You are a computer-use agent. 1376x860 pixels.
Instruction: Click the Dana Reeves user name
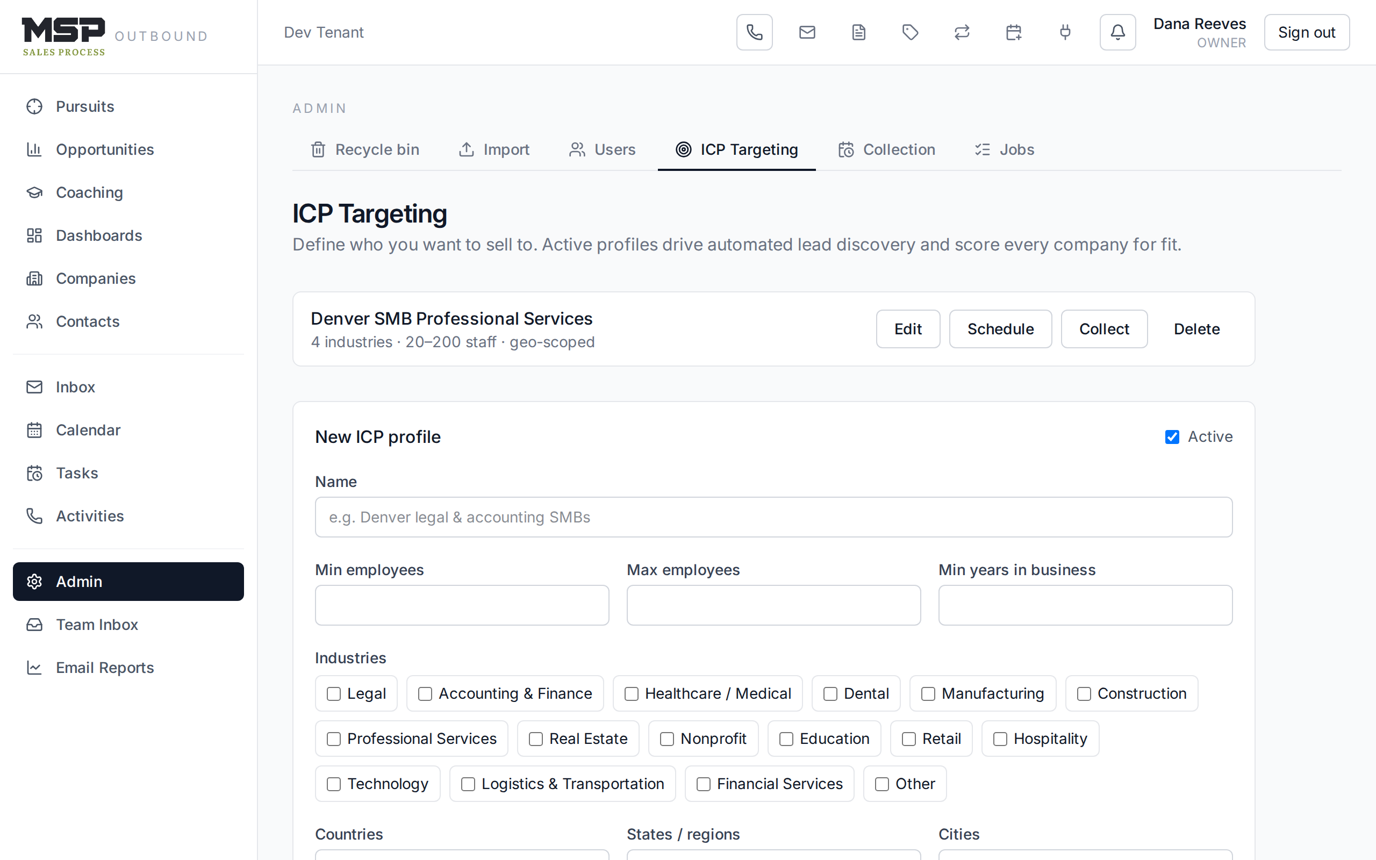[x=1200, y=24]
